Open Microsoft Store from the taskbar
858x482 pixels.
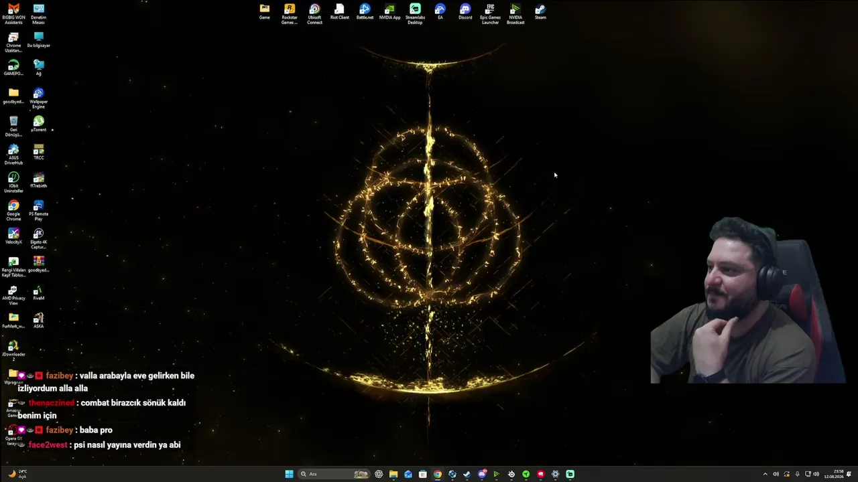pyautogui.click(x=423, y=474)
